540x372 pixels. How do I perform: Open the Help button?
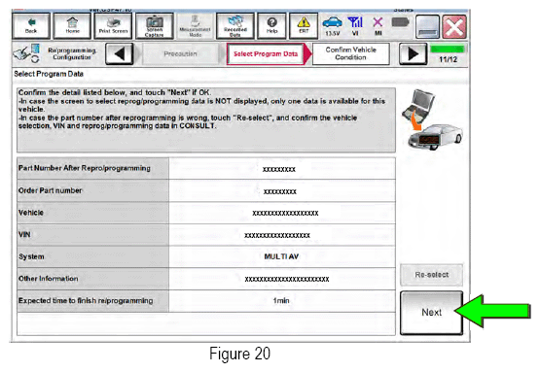(271, 26)
